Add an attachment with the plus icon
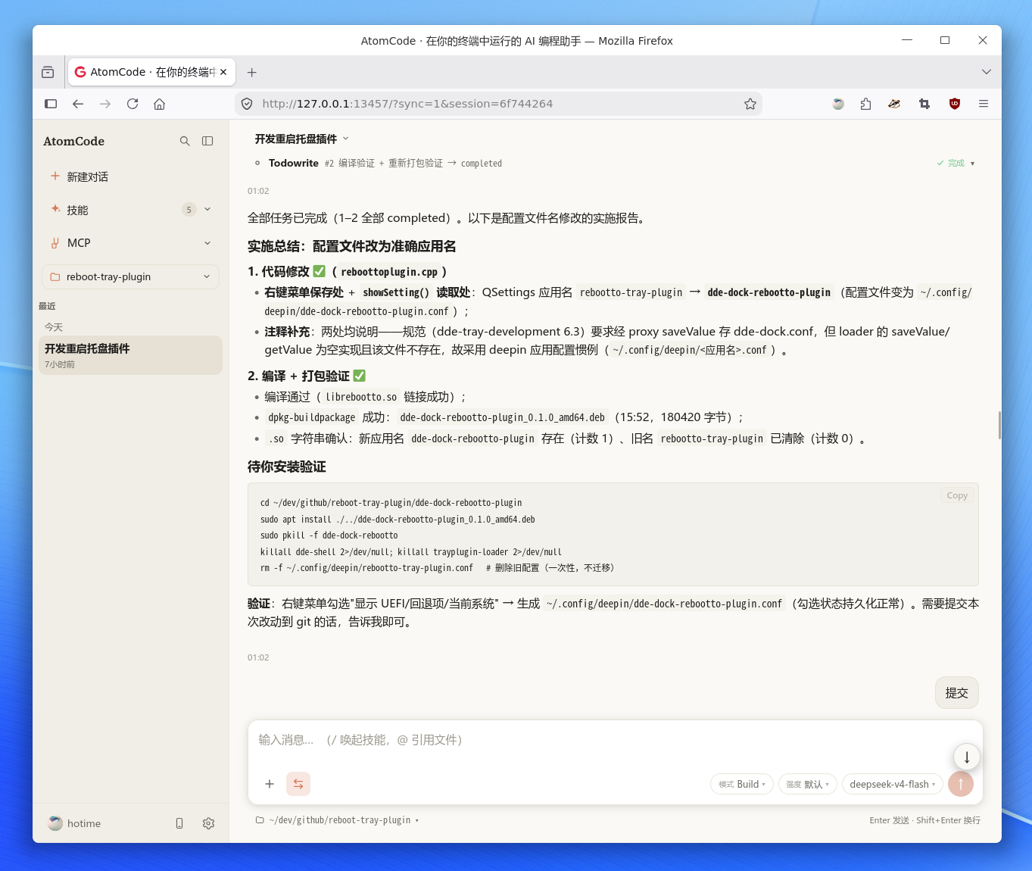 coord(269,784)
